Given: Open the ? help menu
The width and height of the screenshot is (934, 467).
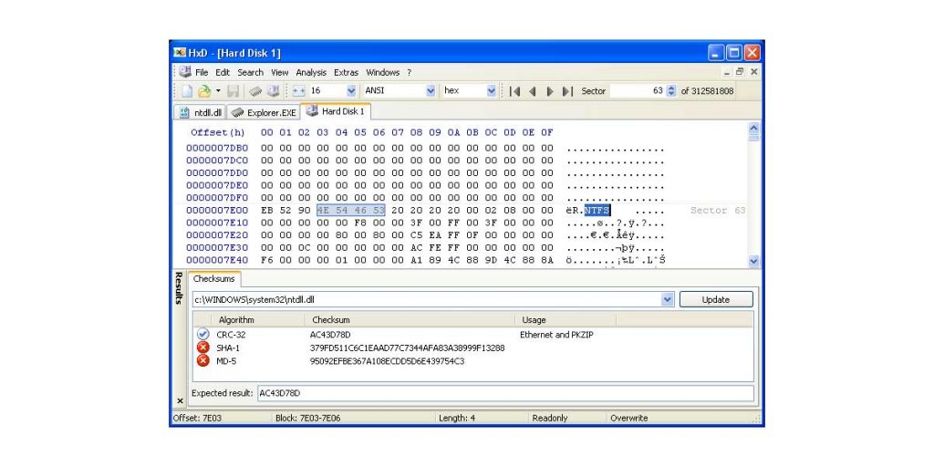Looking at the screenshot, I should (410, 73).
